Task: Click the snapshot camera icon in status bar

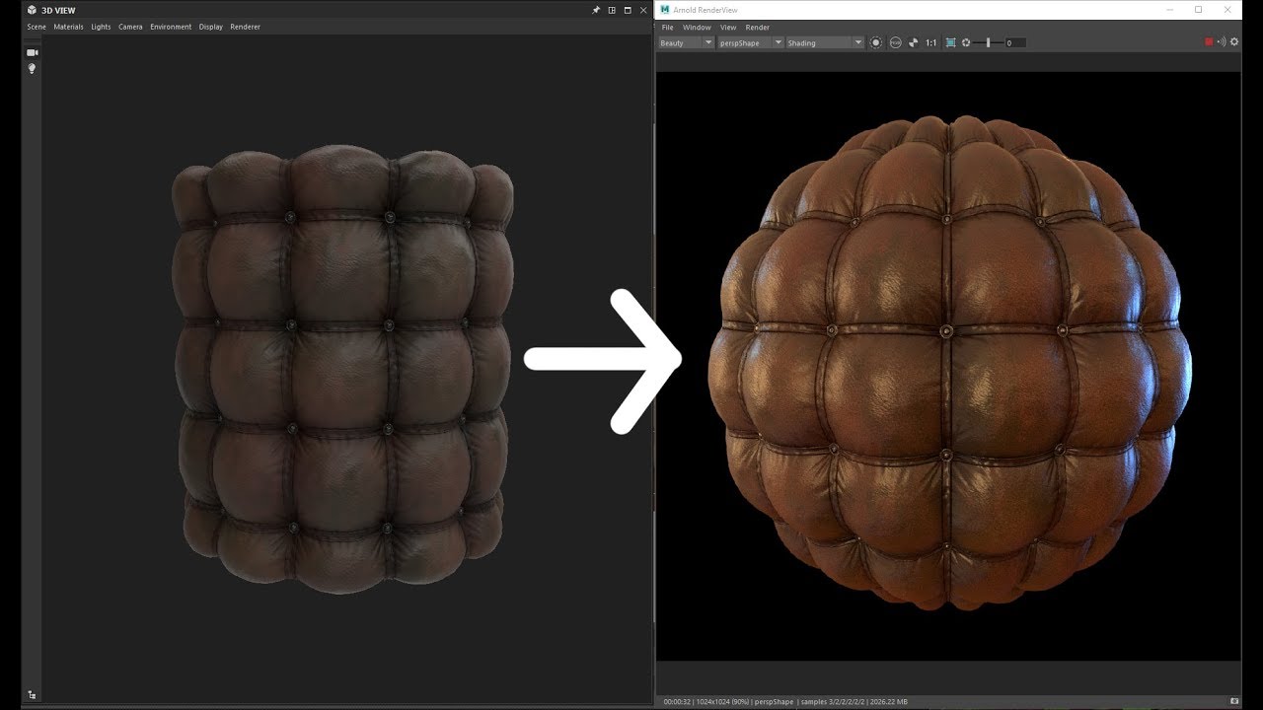Action: (1233, 701)
